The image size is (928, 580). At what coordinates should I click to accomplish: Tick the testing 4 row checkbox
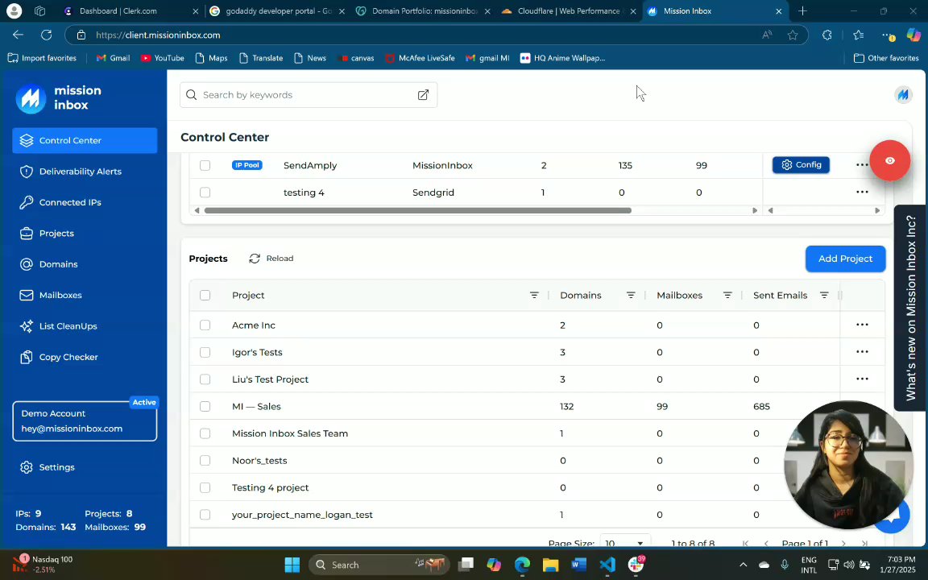[205, 193]
